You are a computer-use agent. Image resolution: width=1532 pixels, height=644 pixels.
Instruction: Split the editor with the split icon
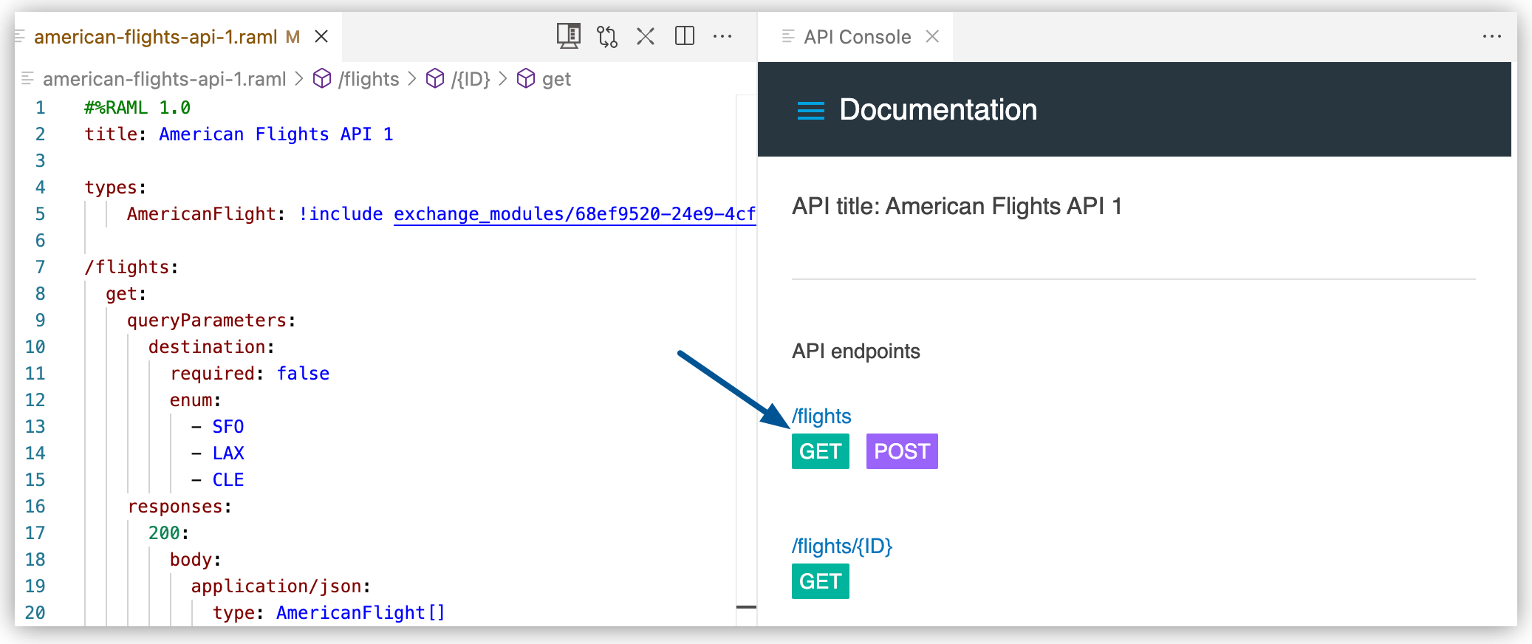[685, 36]
